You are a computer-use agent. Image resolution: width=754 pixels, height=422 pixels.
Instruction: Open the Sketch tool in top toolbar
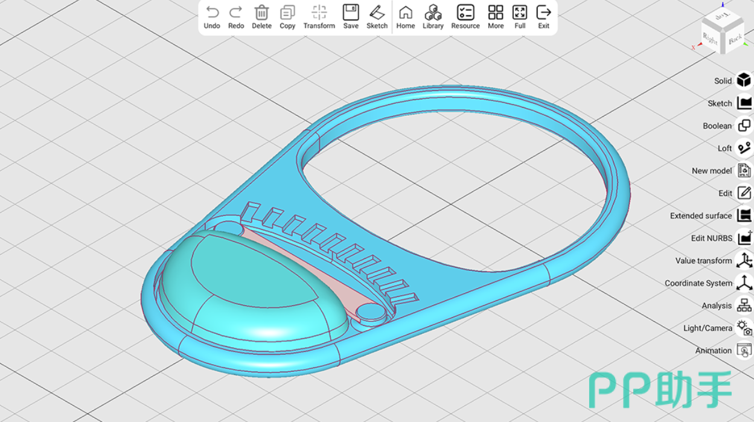(377, 13)
